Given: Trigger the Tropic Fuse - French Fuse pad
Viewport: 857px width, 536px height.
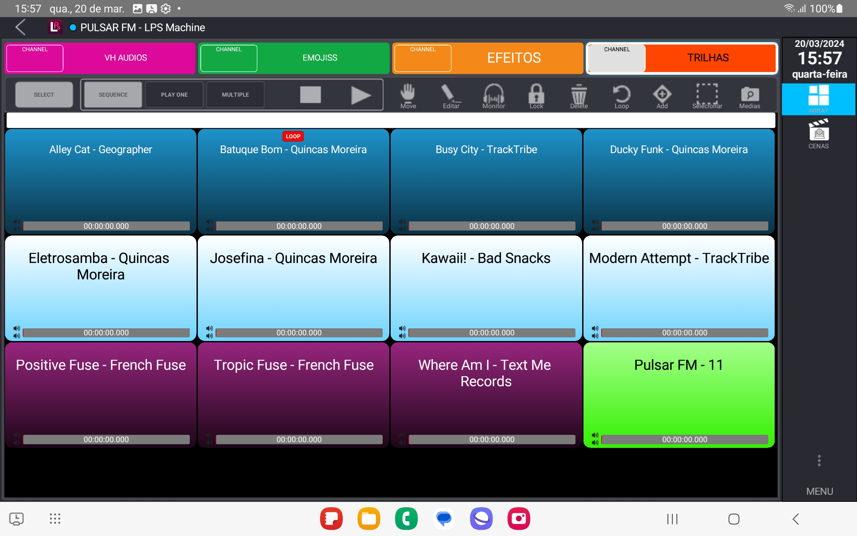Looking at the screenshot, I should coord(293,395).
